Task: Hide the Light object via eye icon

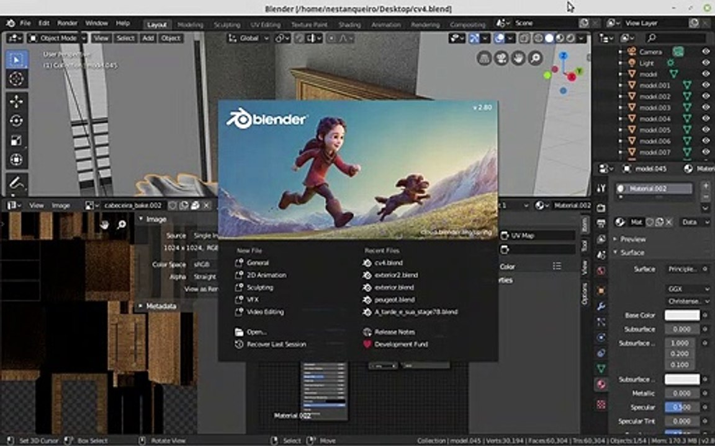Action: (x=706, y=63)
